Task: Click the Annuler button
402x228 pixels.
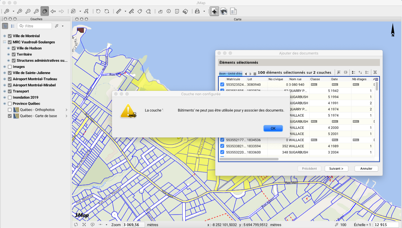Action: (x=366, y=169)
